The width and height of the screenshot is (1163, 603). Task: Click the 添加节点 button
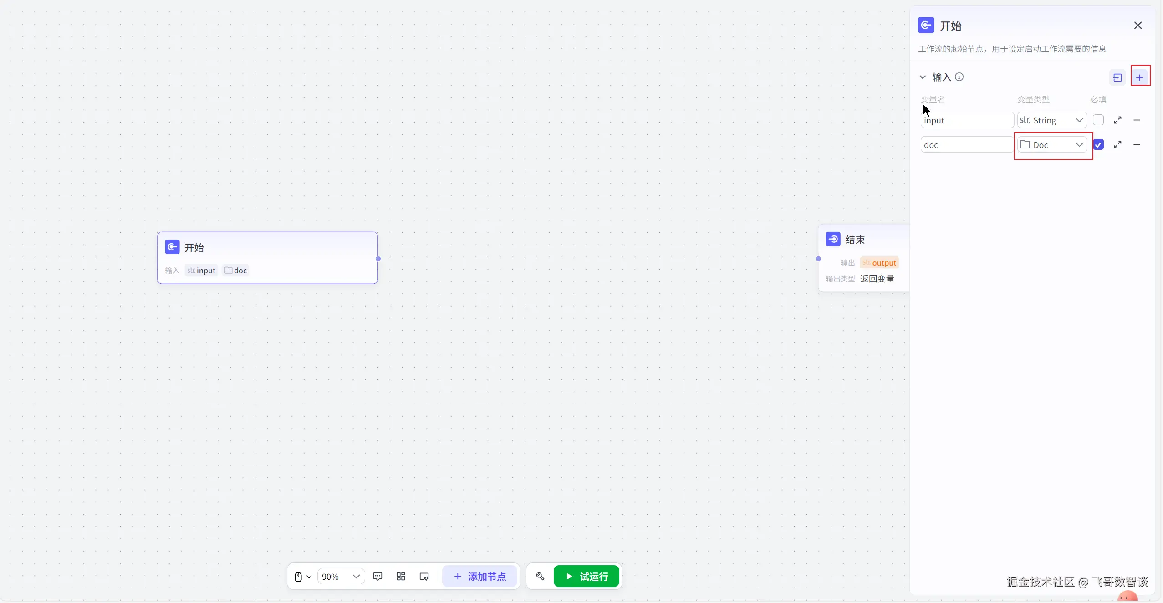click(479, 577)
